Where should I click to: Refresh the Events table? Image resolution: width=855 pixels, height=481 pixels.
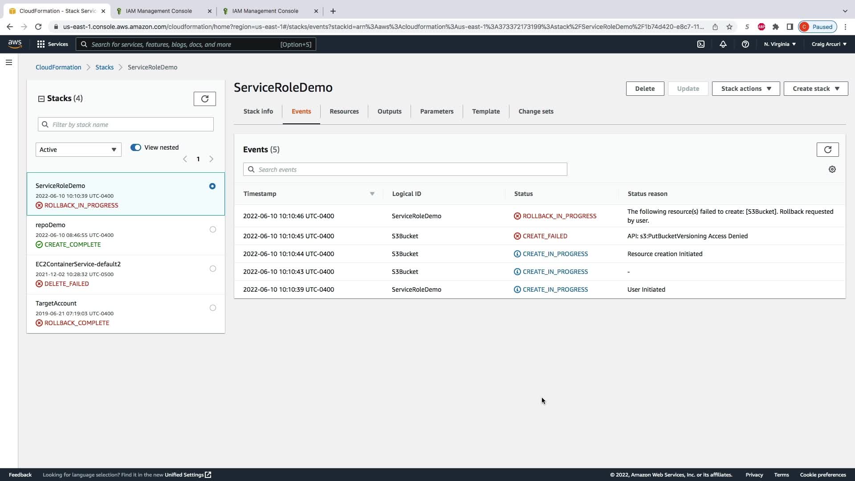(x=827, y=150)
